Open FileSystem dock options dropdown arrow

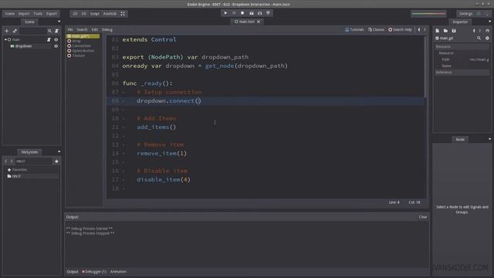coord(59,151)
